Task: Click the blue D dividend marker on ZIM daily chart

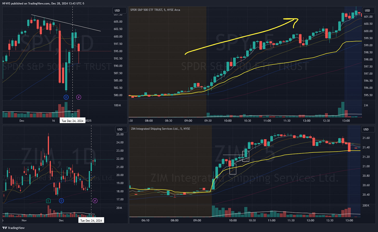Action: point(62,201)
